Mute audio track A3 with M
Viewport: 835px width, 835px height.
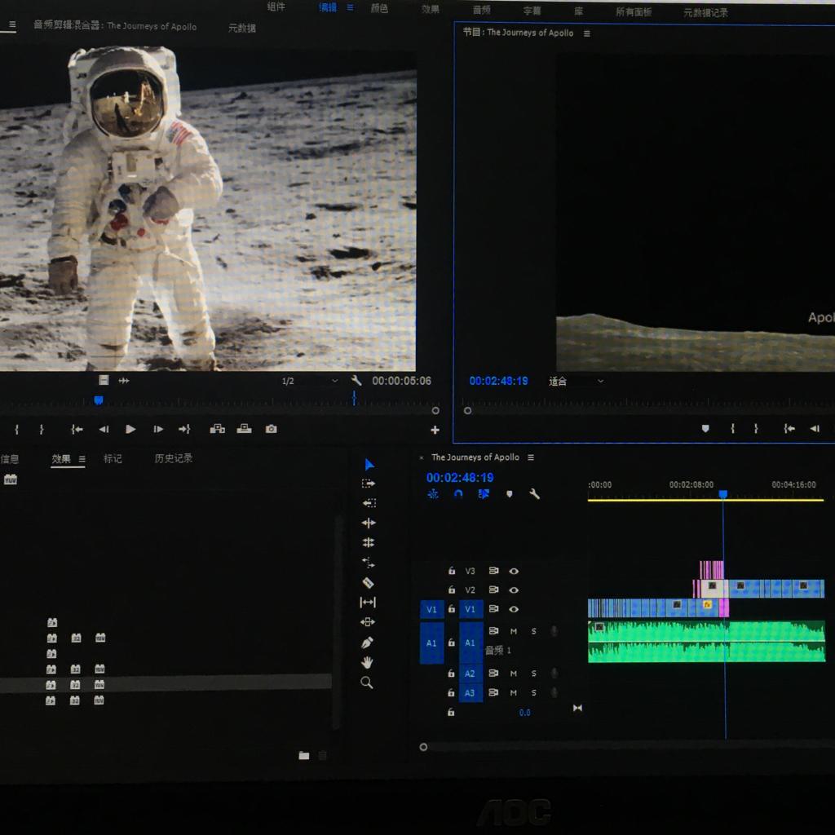coord(514,693)
